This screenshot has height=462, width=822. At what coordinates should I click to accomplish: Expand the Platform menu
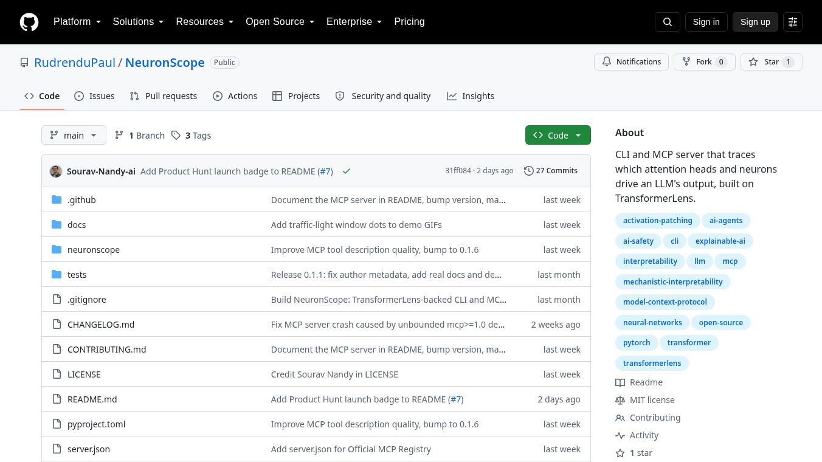[77, 21]
